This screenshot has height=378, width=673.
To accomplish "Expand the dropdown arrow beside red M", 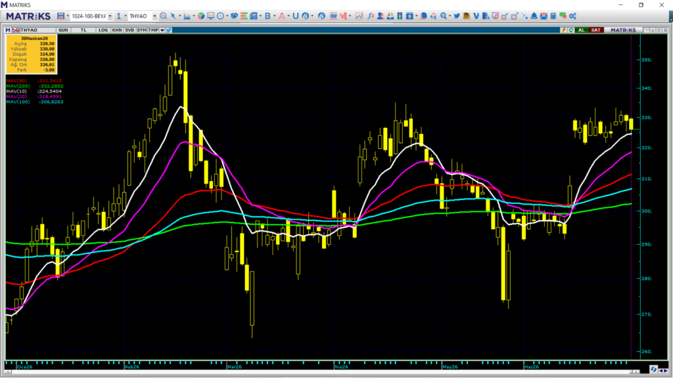I will (x=350, y=16).
